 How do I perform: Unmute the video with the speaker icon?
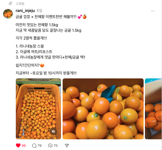53,131
